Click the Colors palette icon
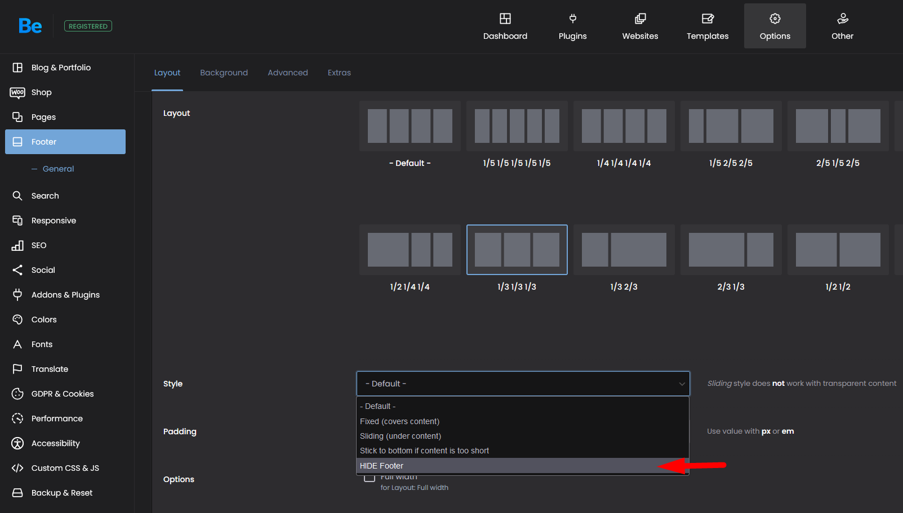This screenshot has height=513, width=903. coord(17,319)
